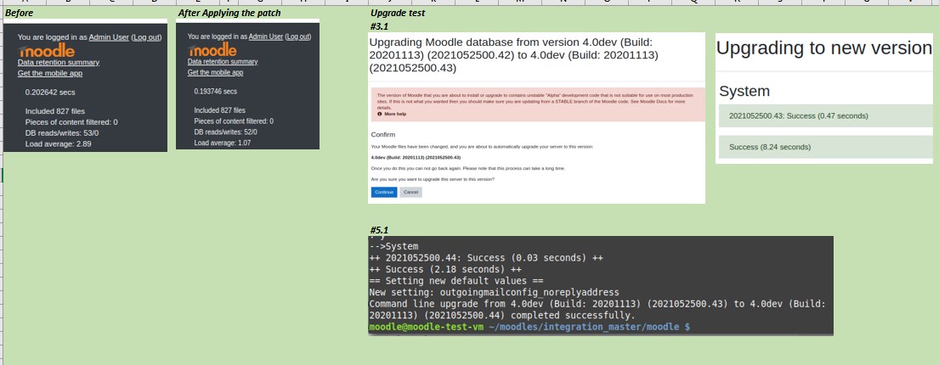Click 'Load average: 2.89' text
The width and height of the screenshot is (939, 365).
point(58,144)
